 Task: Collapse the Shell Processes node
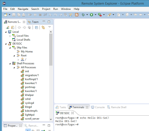(x=10, y=64)
